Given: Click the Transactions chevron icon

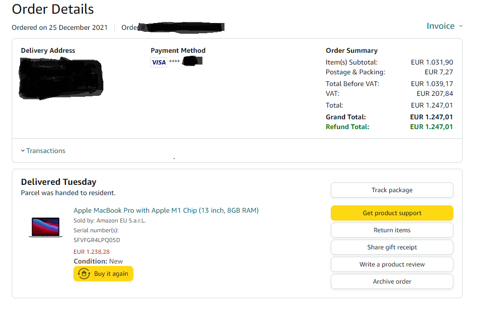Looking at the screenshot, I should pyautogui.click(x=23, y=151).
